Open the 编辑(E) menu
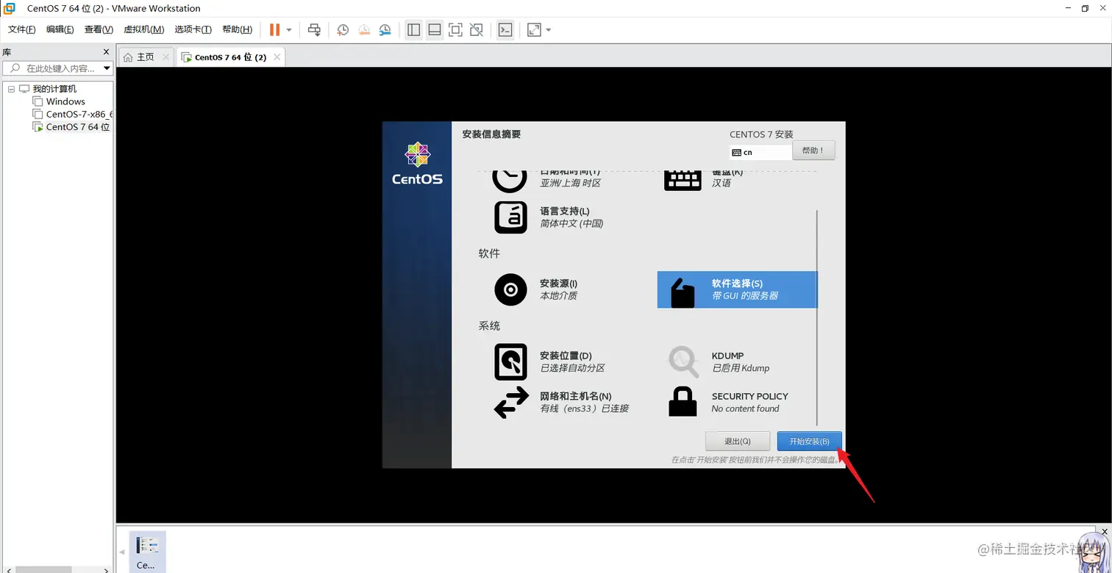The height and width of the screenshot is (573, 1112). [x=60, y=29]
